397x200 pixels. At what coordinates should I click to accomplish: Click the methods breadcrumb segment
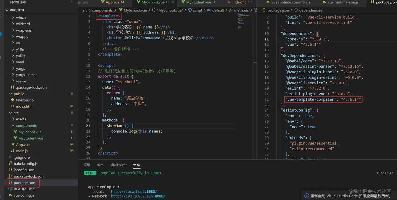[x=241, y=10]
